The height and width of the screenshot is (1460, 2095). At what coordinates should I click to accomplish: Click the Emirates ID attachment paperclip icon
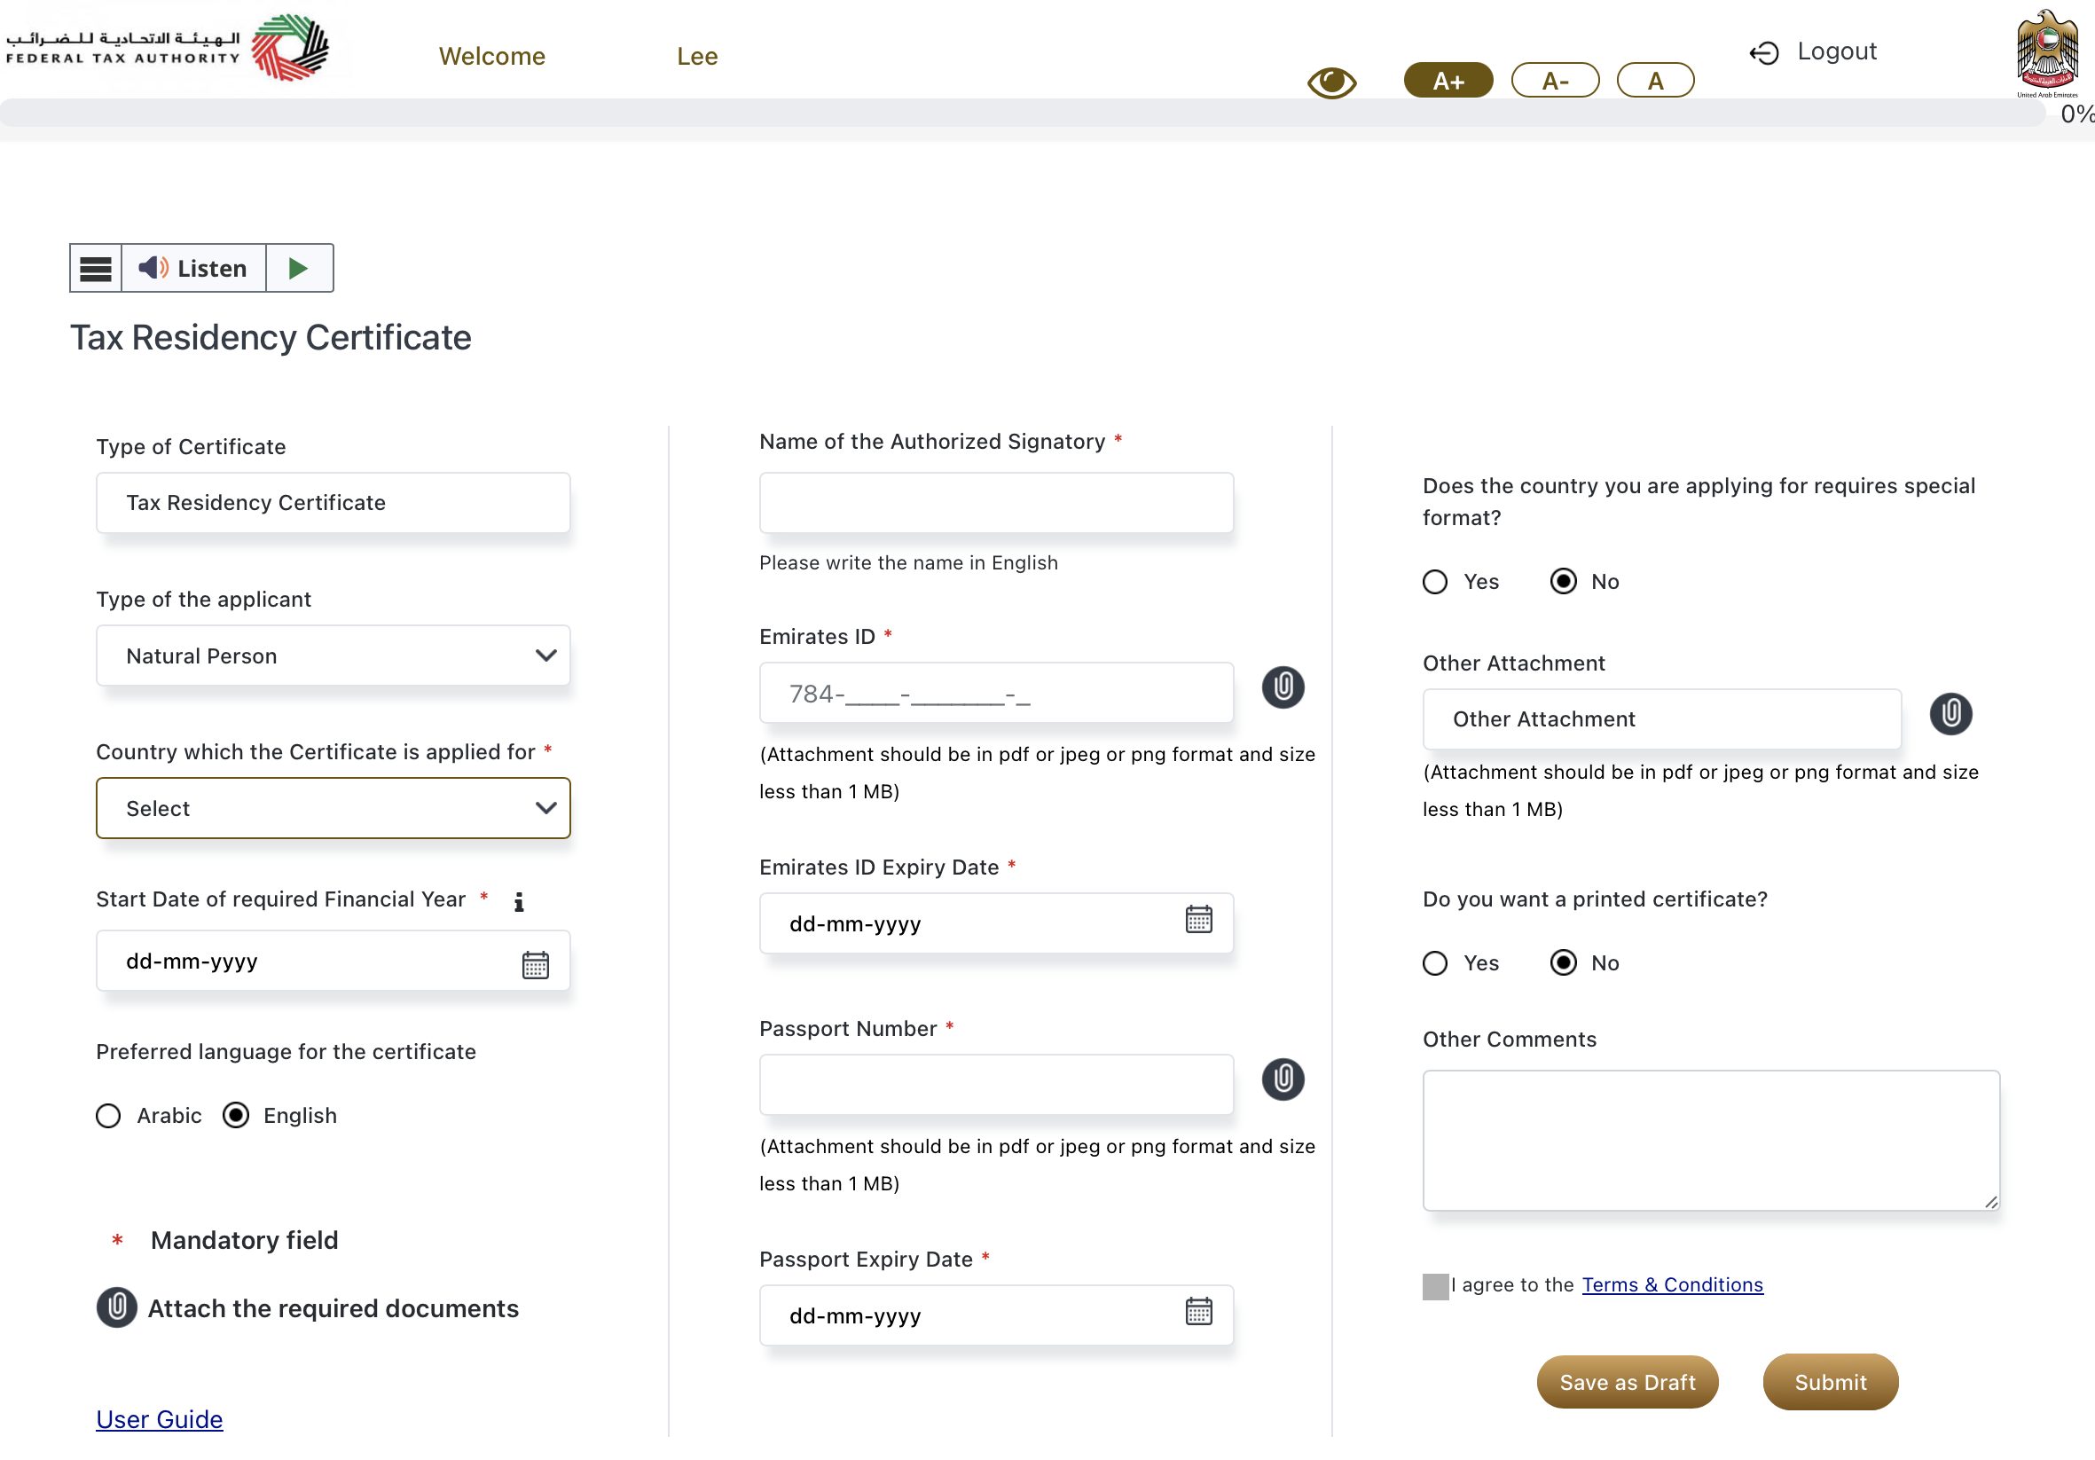(1282, 687)
